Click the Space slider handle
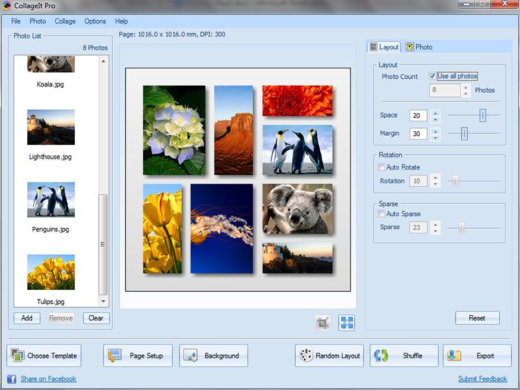 tap(482, 115)
